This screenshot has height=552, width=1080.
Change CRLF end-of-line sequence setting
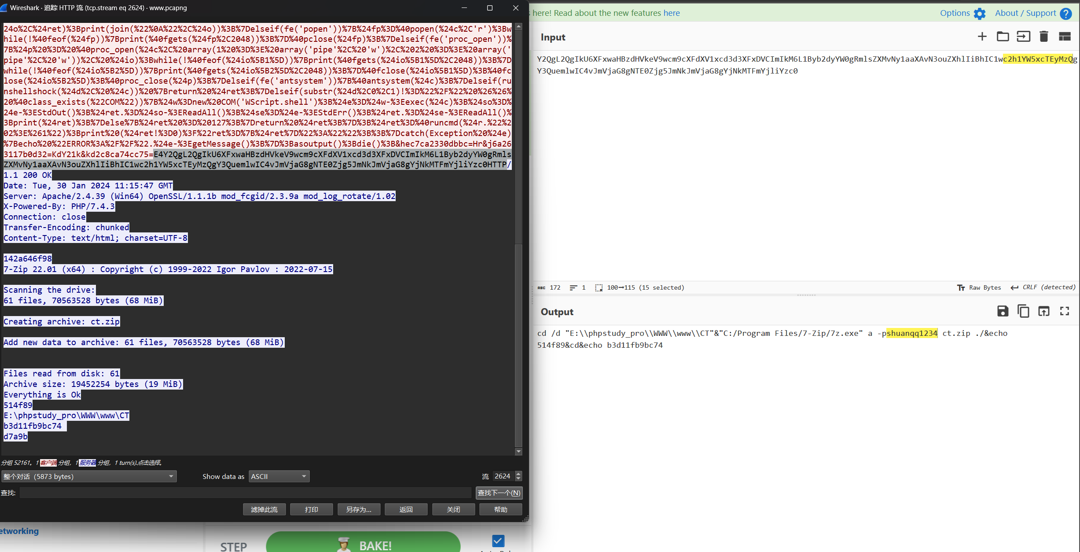point(1043,287)
